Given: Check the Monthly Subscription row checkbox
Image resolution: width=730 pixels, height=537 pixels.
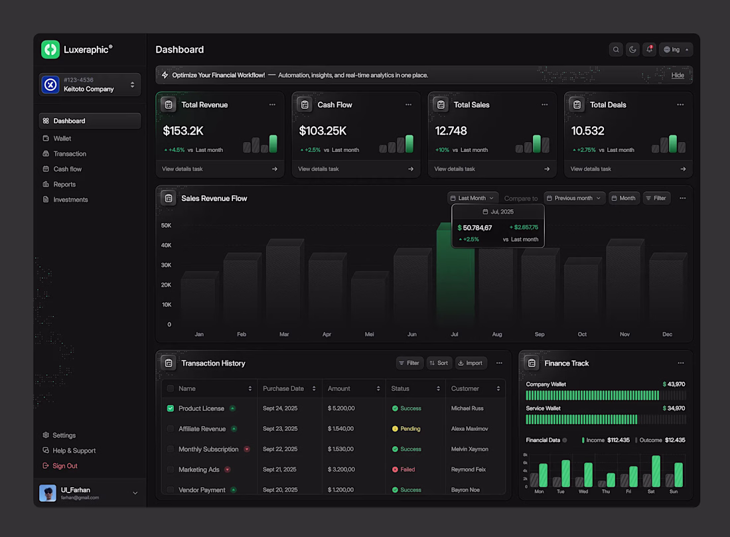Looking at the screenshot, I should click(x=171, y=449).
